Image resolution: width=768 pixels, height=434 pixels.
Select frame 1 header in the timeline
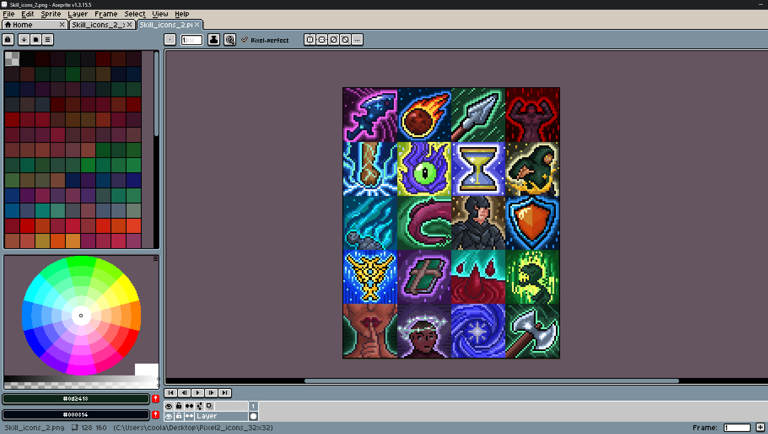(x=253, y=406)
